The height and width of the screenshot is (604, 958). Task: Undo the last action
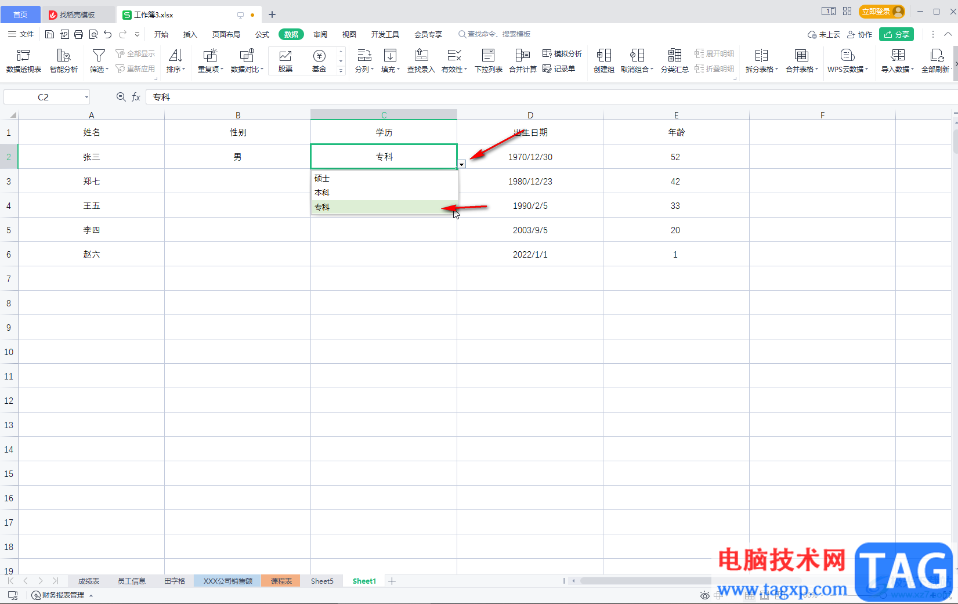(108, 34)
